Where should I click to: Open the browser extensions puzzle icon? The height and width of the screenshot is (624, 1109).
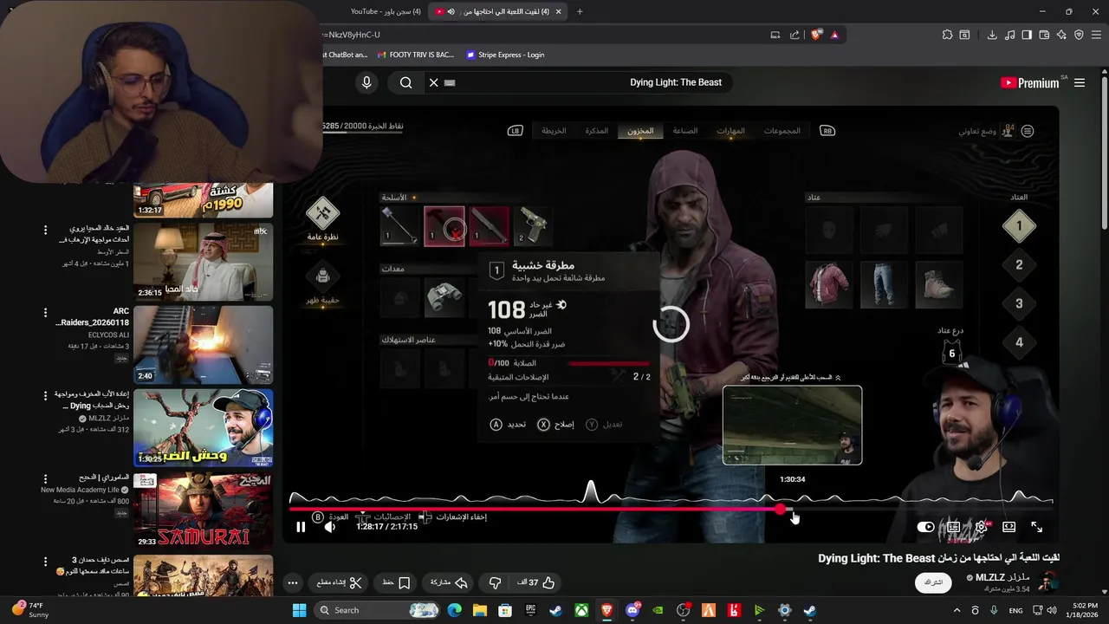pos(947,35)
